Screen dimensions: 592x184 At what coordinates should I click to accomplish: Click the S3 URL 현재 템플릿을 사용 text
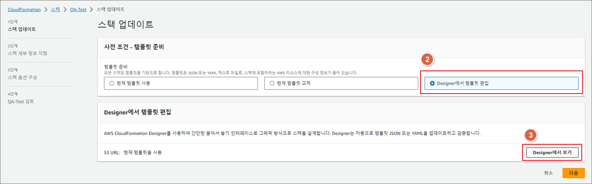[x=133, y=152]
